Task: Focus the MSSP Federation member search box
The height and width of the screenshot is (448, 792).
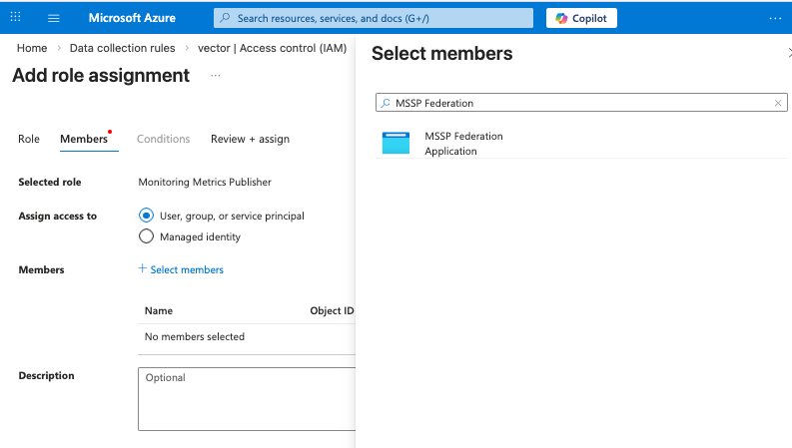Action: (581, 103)
